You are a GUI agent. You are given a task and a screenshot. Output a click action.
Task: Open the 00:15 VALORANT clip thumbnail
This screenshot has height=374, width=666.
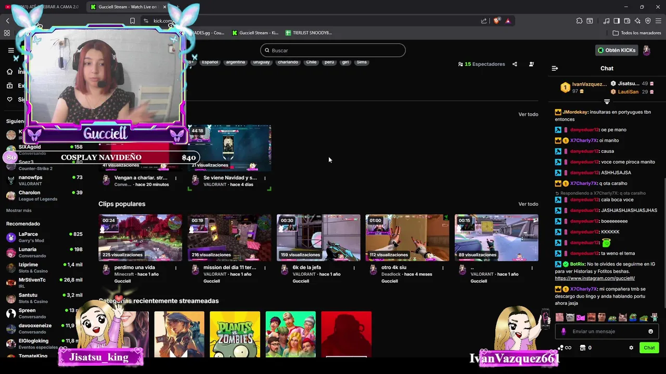[496, 237]
